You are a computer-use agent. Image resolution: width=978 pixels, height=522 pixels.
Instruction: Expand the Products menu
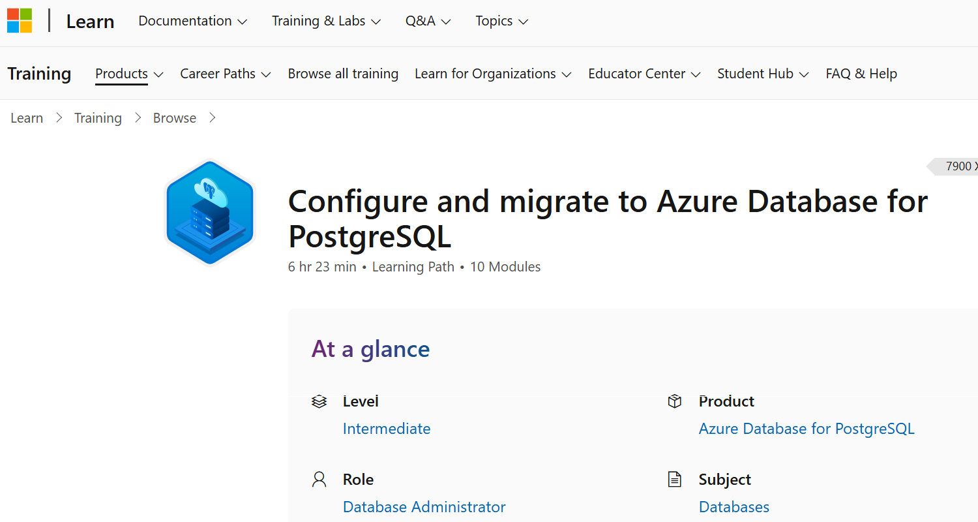129,74
